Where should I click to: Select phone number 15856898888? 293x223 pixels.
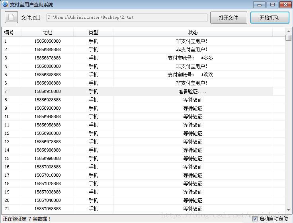coord(48,75)
